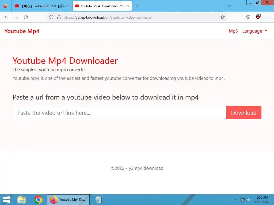Close the Youtube Mp4 Downloader tab
The height and width of the screenshot is (205, 274).
tap(128, 6)
